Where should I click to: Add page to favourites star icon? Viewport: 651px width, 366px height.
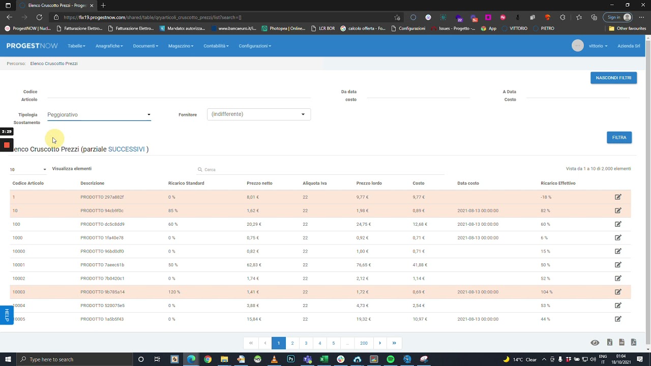pyautogui.click(x=397, y=17)
